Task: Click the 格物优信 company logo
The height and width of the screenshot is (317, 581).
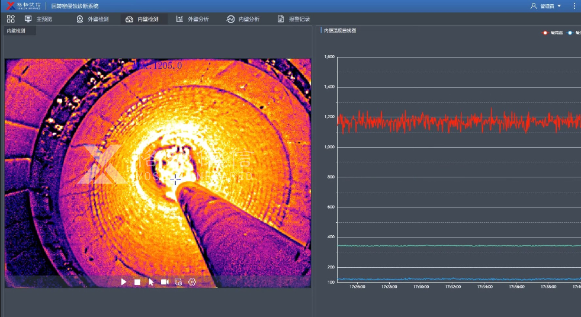Action: (23, 6)
